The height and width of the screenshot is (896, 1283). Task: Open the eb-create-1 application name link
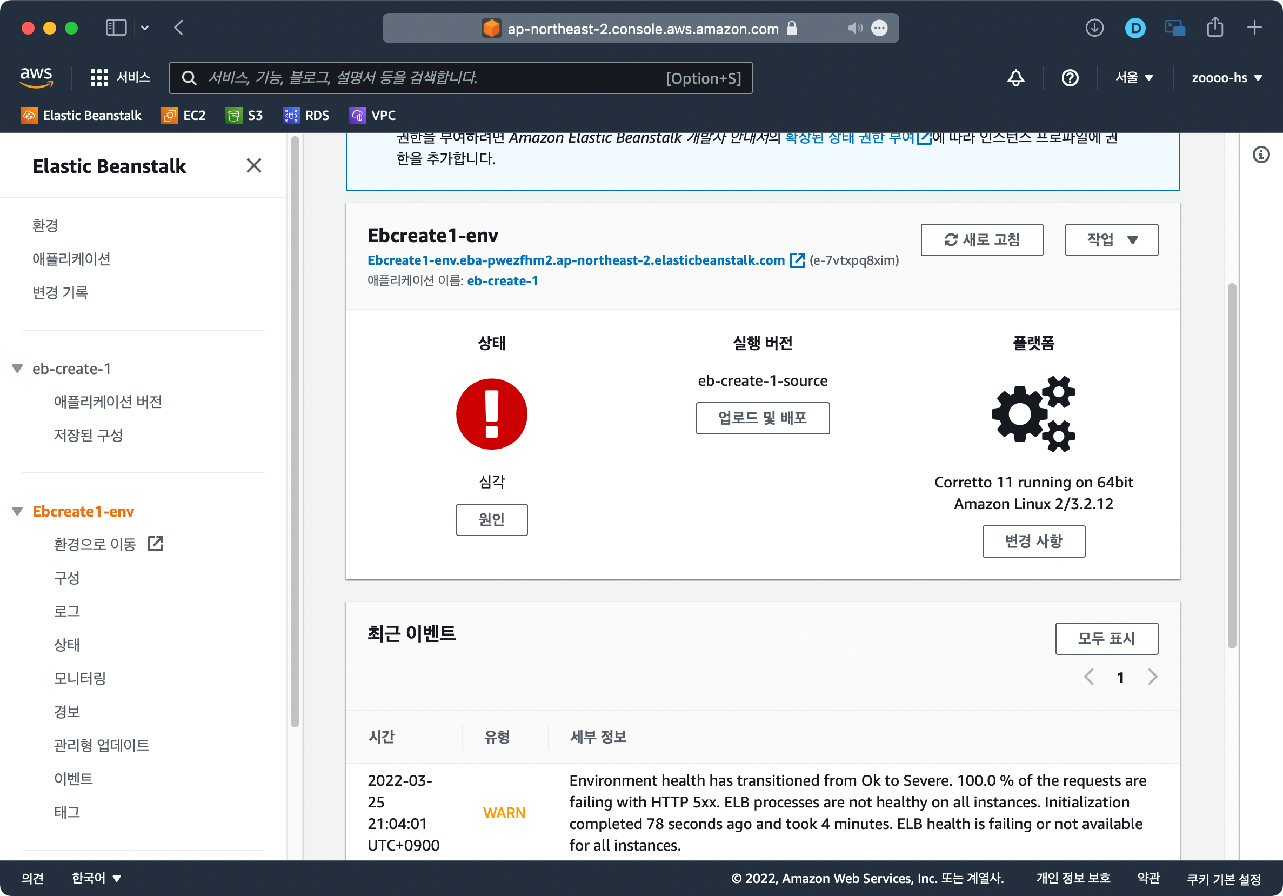[503, 281]
